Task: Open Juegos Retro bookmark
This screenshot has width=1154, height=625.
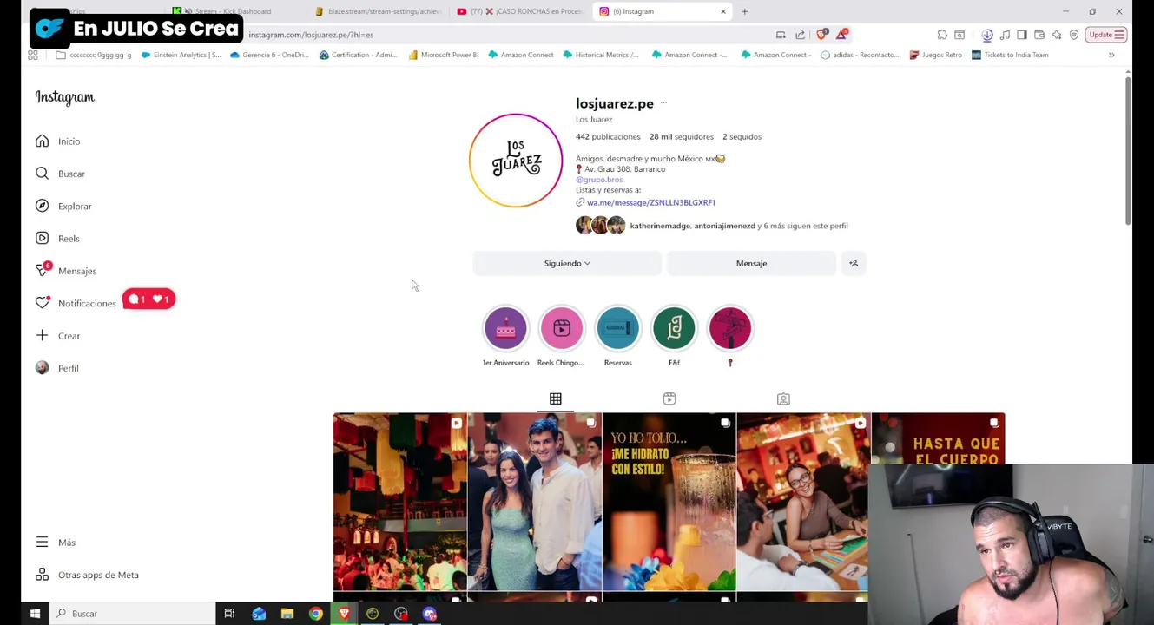Action: coord(936,55)
